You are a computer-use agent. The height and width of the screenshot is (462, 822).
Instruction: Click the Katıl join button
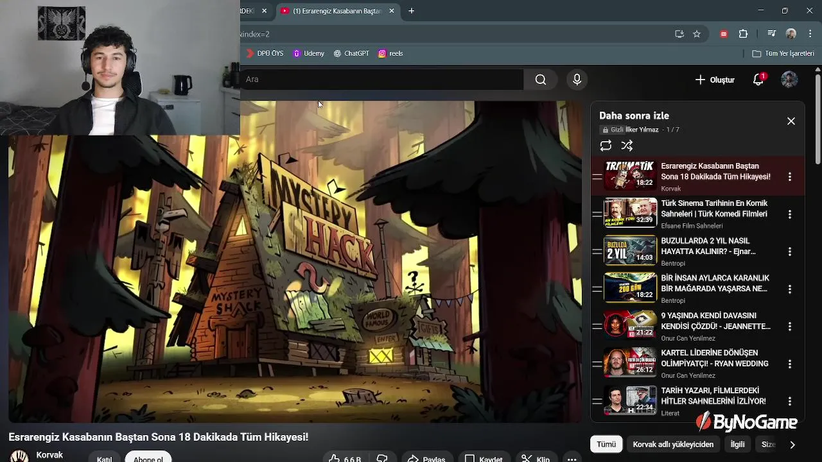pos(104,458)
